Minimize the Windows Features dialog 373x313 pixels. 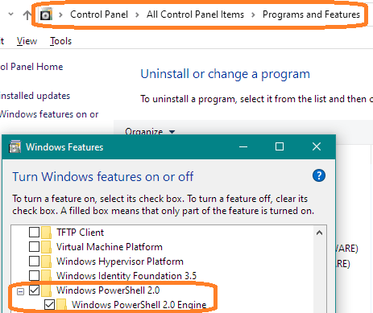(x=243, y=146)
